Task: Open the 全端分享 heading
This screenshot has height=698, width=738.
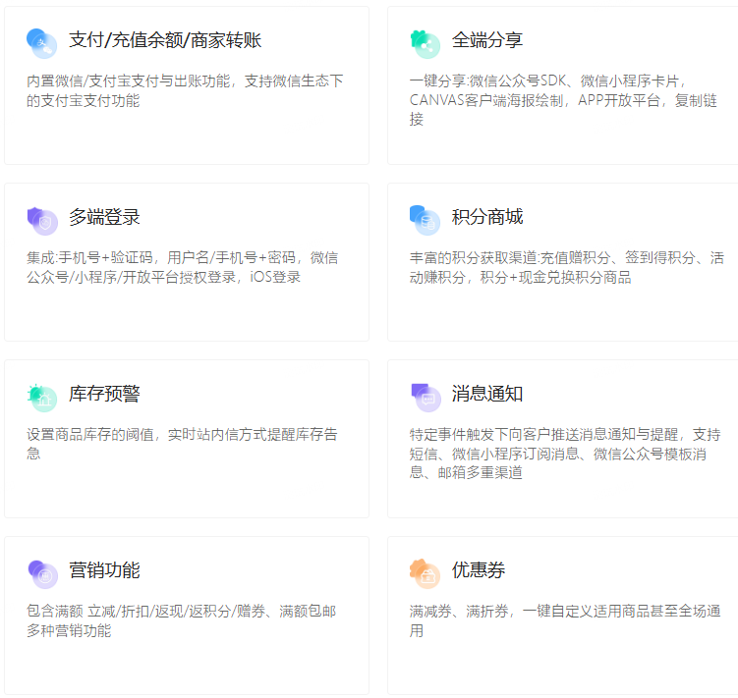Action: click(x=487, y=40)
